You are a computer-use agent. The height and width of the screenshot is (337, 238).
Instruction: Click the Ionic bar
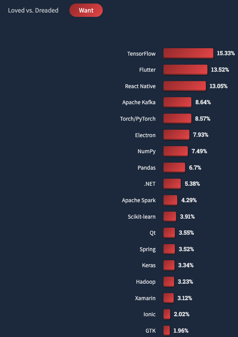click(x=167, y=314)
